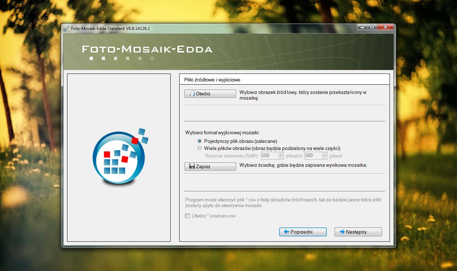Maximize the Foto-Mosaik-Edda window
Viewport: 457px width, 271px height.
point(372,27)
